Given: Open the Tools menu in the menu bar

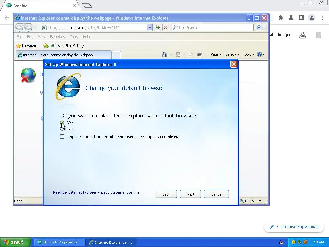Looking at the screenshot, I should pos(74,37).
